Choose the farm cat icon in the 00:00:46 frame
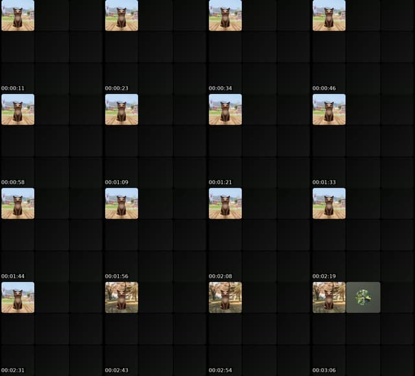The width and height of the screenshot is (415, 376). point(329,16)
